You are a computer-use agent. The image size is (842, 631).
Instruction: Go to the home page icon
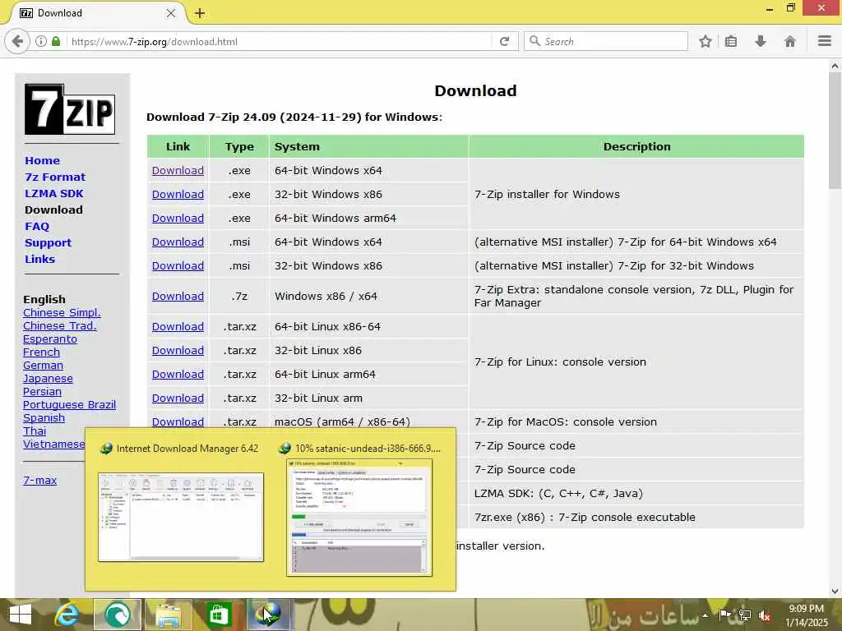click(x=790, y=41)
